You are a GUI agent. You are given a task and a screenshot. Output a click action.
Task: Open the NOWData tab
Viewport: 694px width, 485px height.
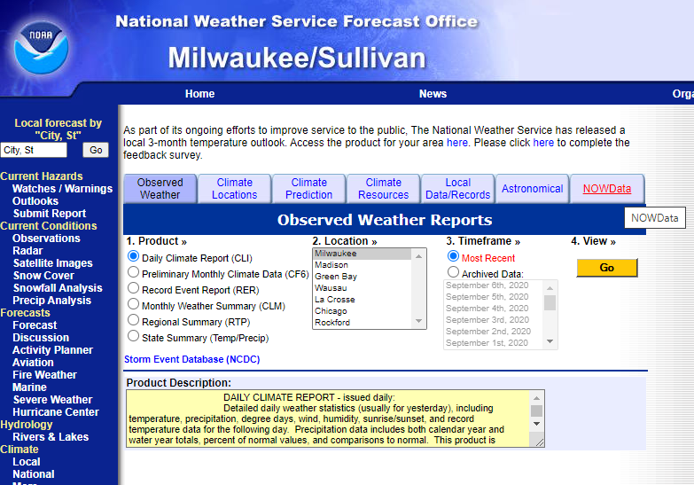[607, 189]
